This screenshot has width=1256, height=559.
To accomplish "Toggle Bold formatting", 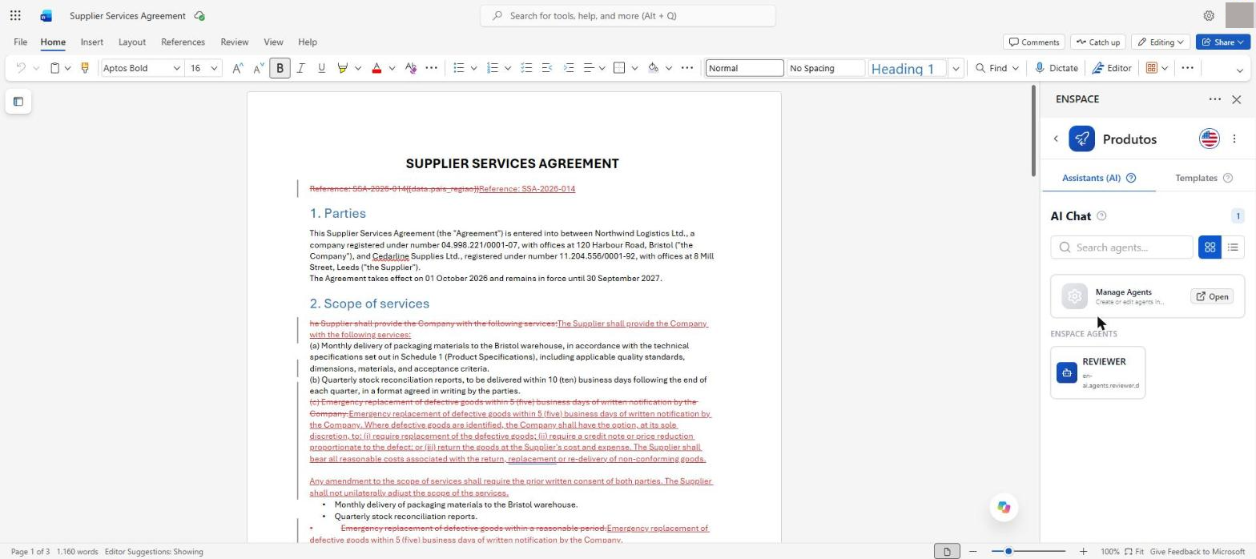I will tap(280, 68).
